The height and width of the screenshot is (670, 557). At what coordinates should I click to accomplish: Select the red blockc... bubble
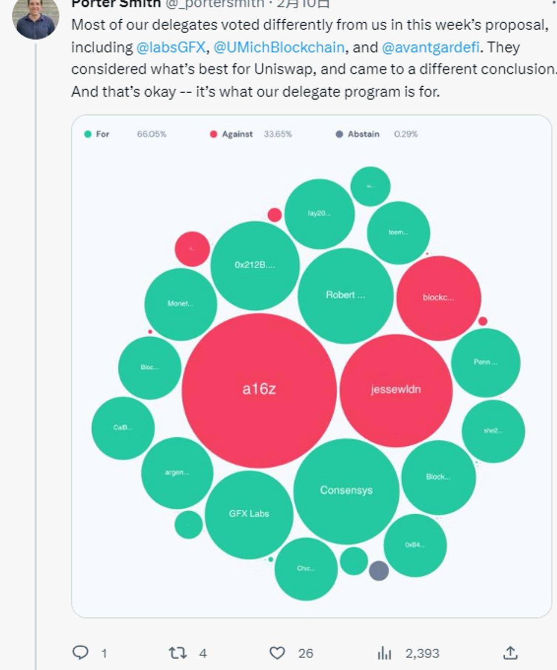(438, 297)
